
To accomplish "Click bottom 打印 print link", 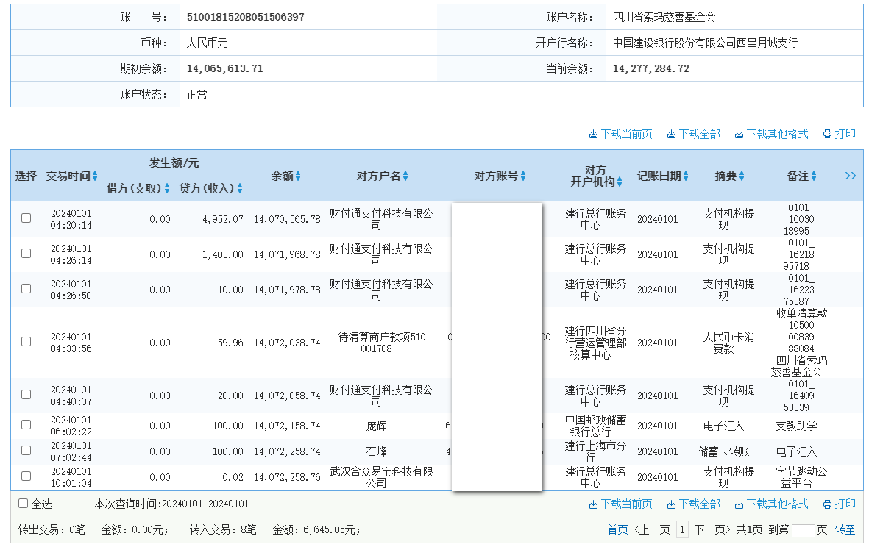I will [840, 504].
